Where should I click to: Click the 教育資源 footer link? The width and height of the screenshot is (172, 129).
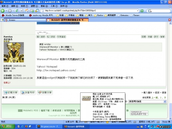pos(57,110)
